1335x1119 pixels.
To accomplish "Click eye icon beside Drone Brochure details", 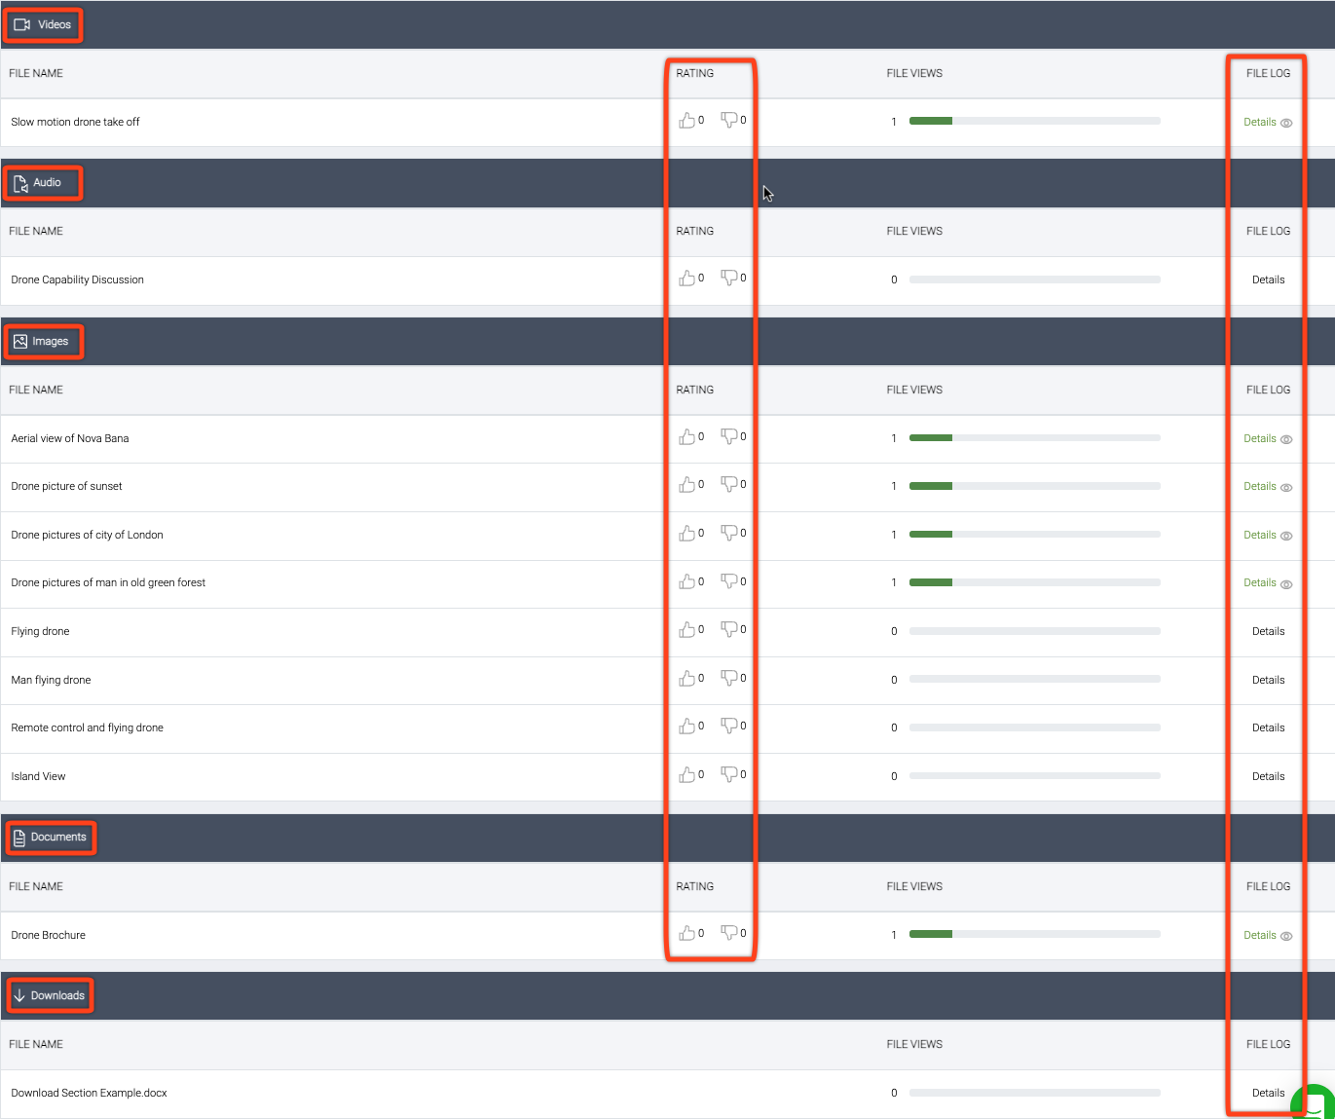I will pos(1286,937).
